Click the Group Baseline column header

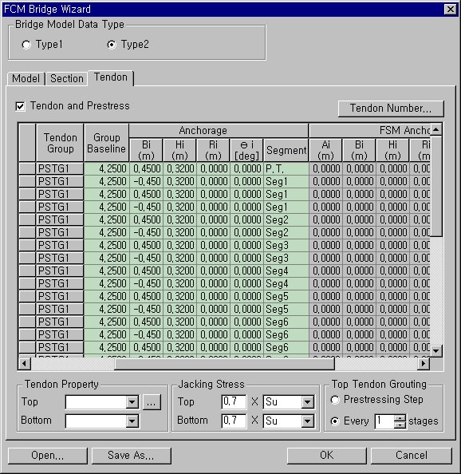(106, 143)
